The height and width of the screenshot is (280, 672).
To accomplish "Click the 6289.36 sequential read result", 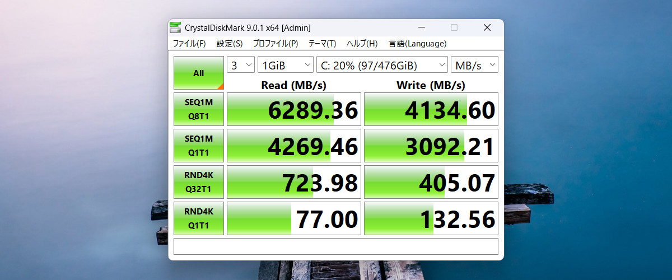I will 294,109.
